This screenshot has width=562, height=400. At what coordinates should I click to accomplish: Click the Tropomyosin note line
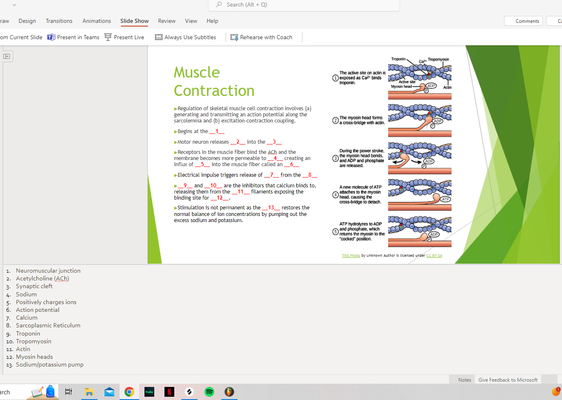coord(33,341)
